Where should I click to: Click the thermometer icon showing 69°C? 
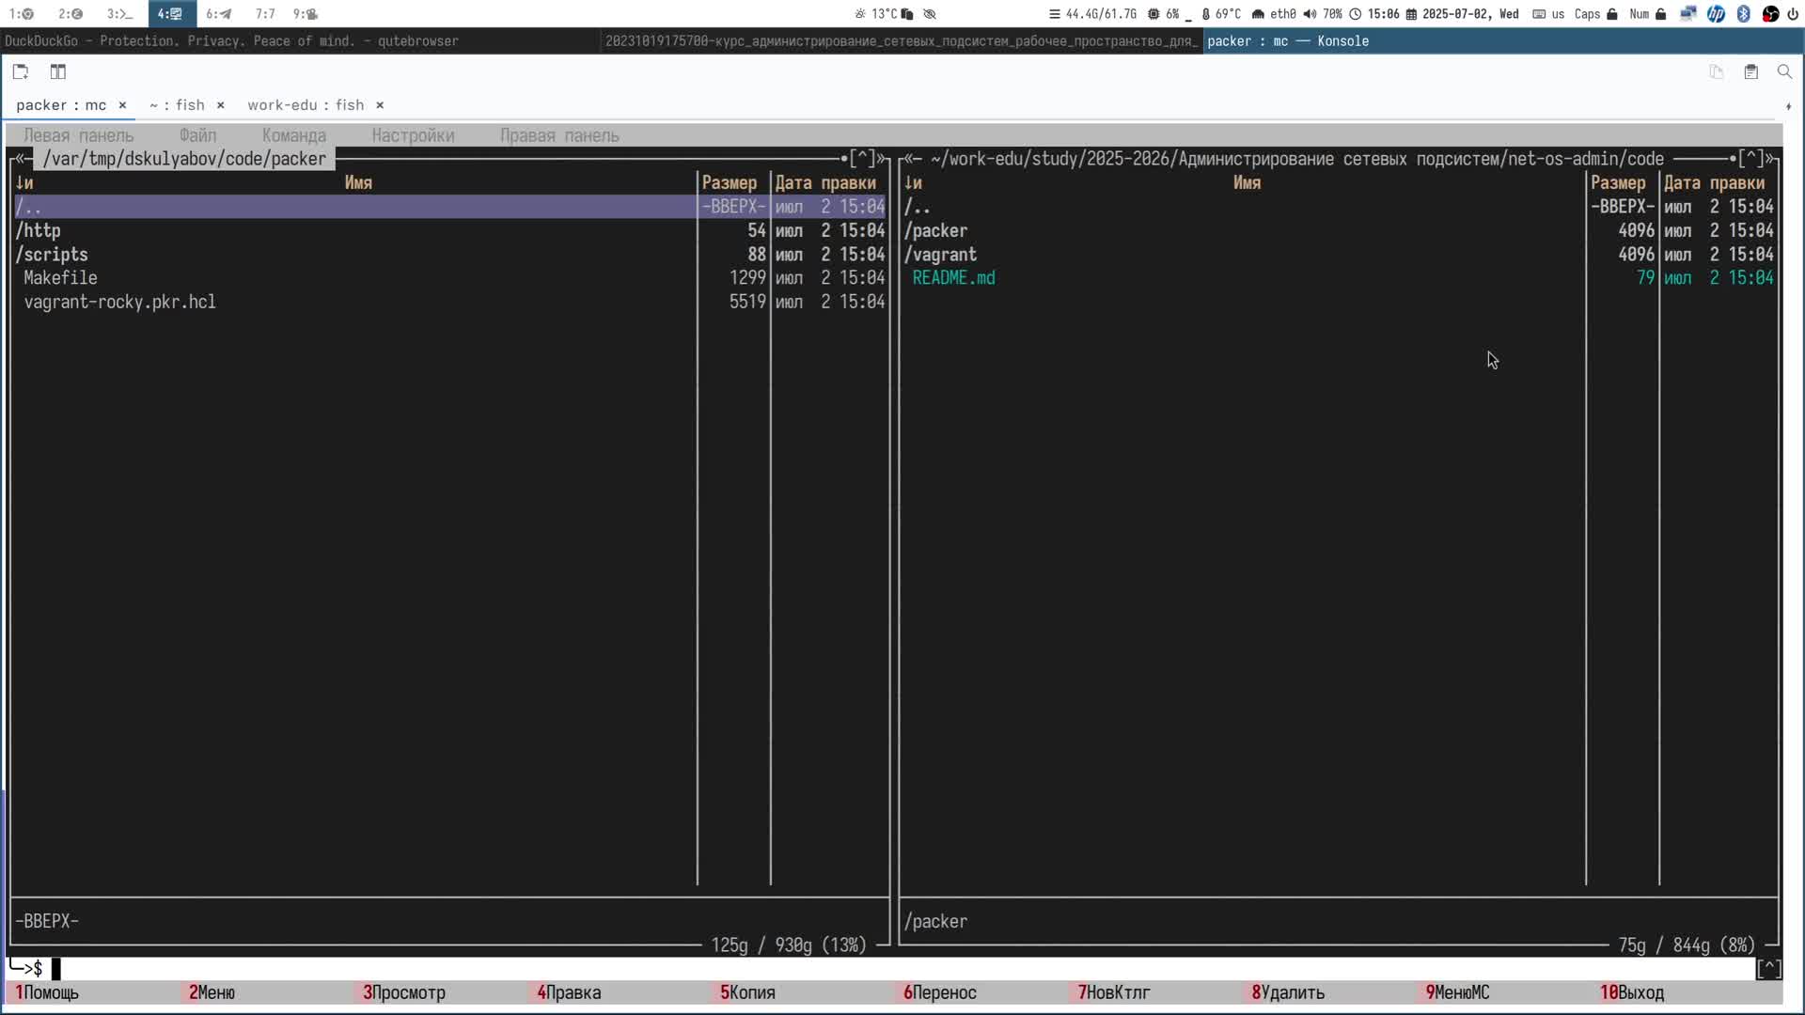point(1205,14)
